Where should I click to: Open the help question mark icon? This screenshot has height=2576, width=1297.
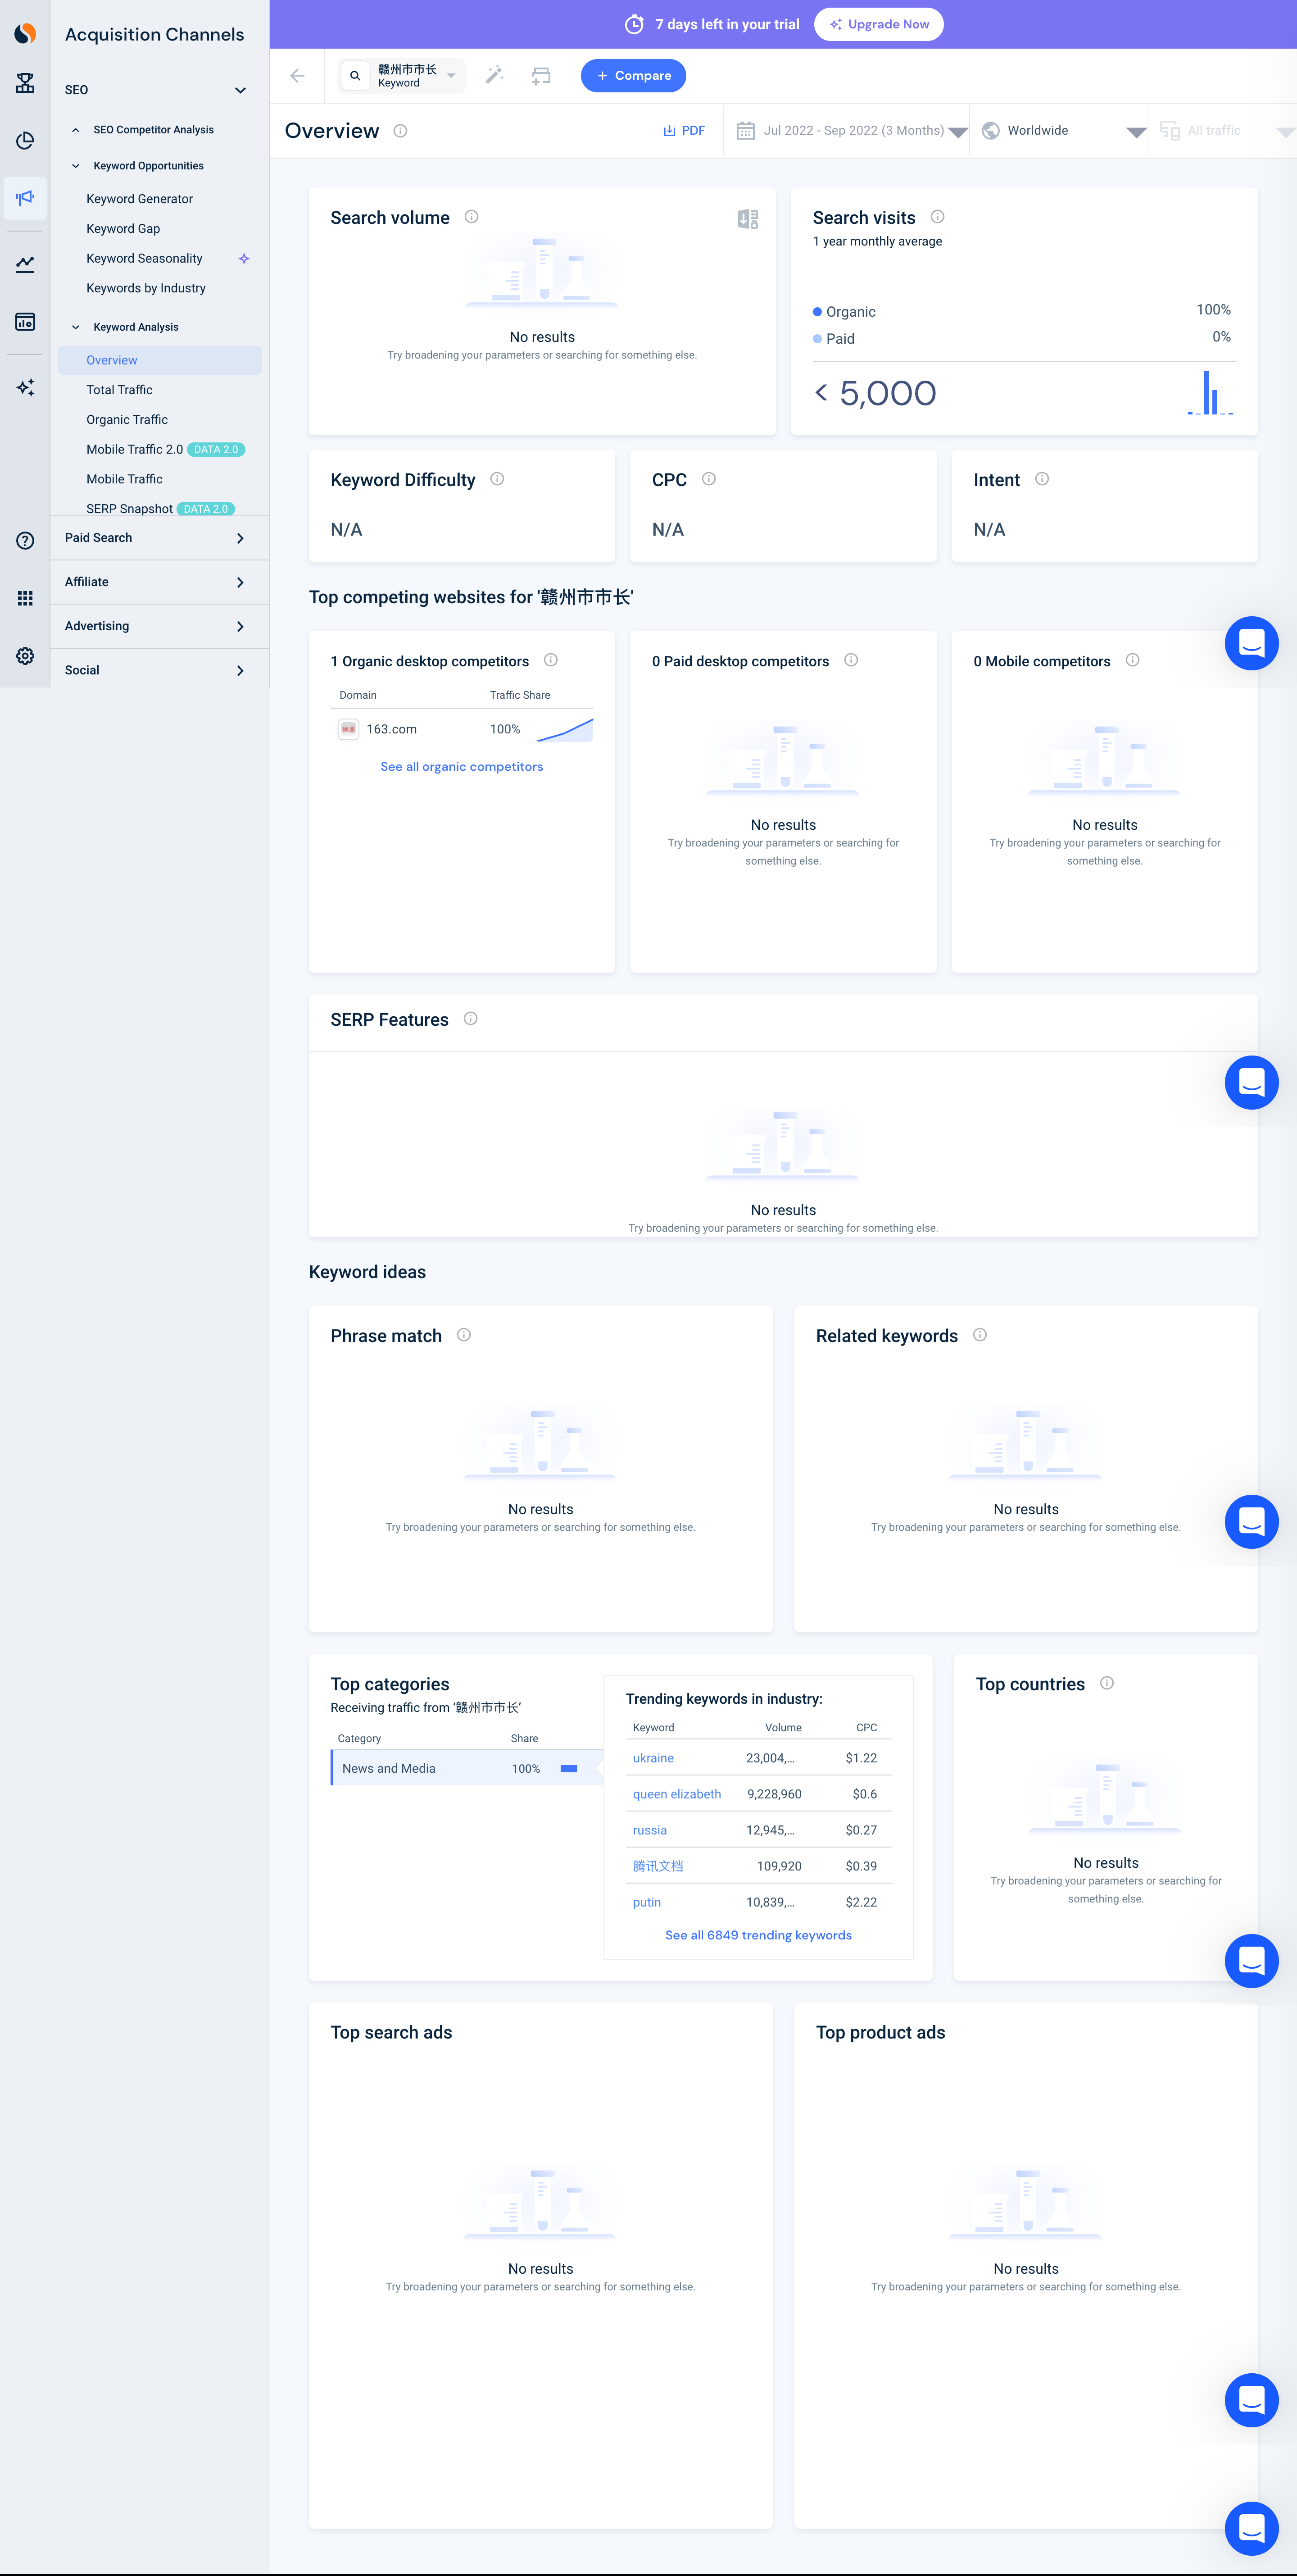click(x=25, y=541)
